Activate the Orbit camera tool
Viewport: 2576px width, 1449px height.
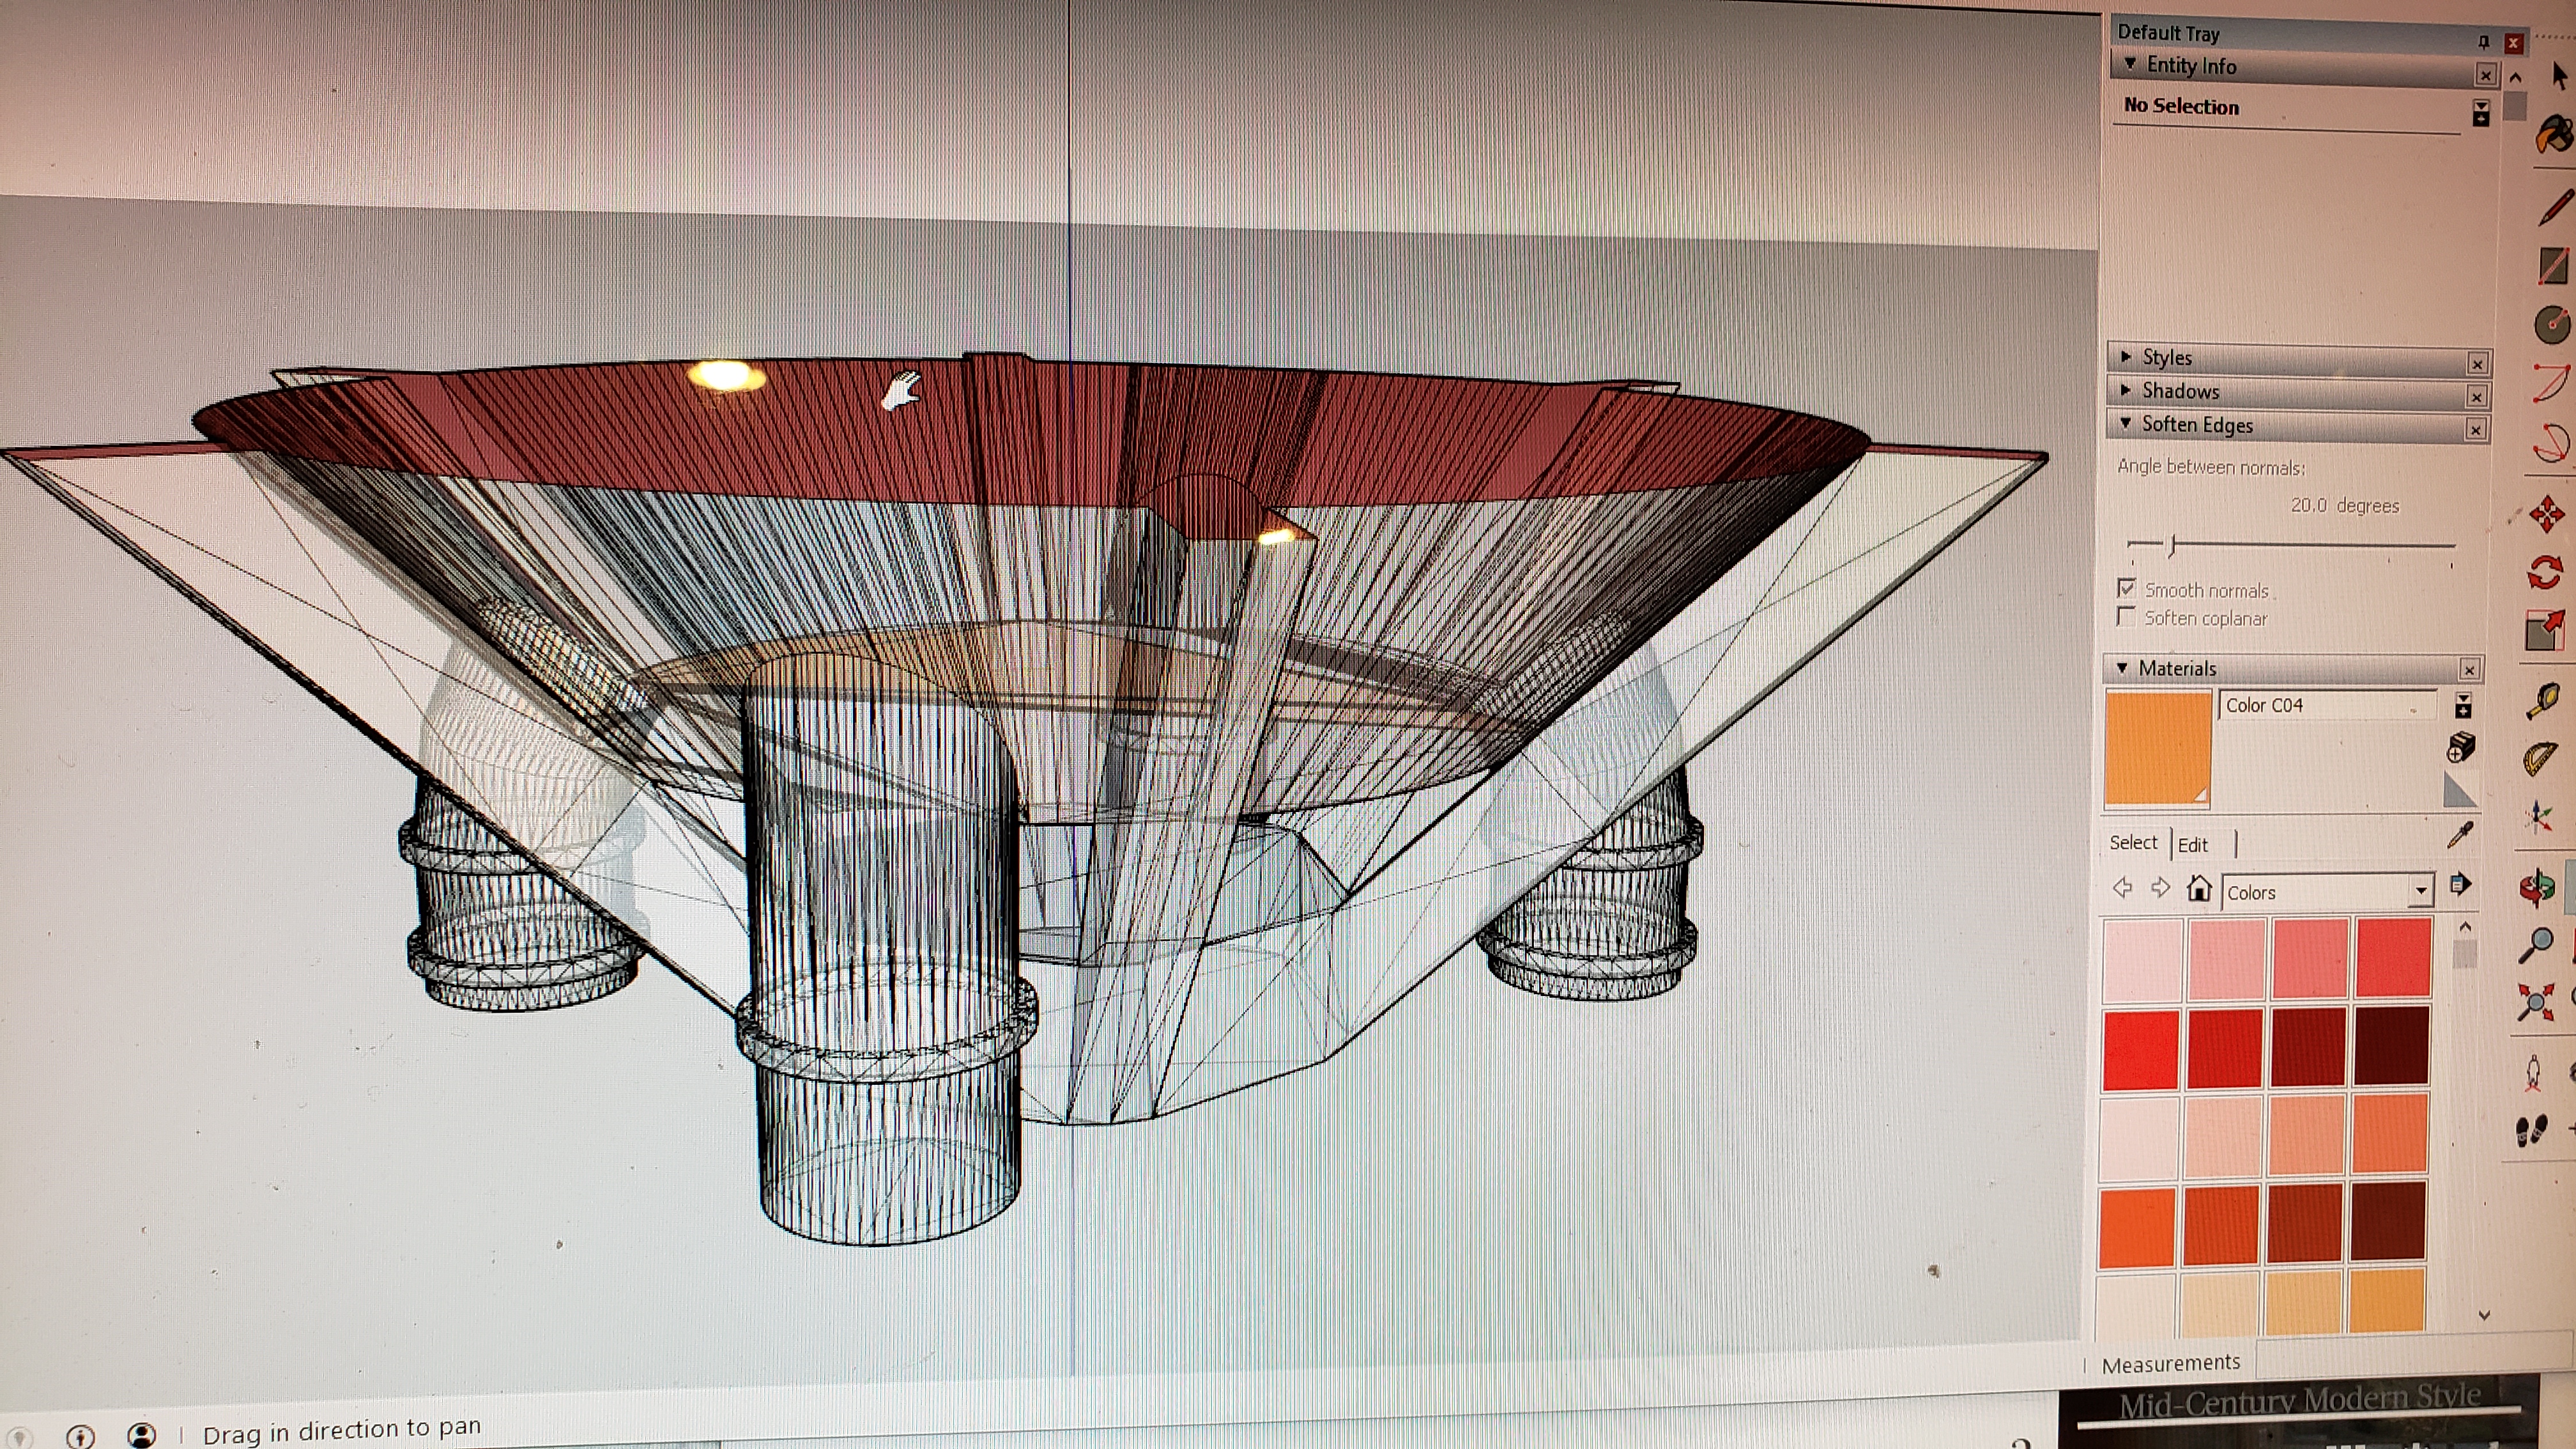[x=2537, y=888]
